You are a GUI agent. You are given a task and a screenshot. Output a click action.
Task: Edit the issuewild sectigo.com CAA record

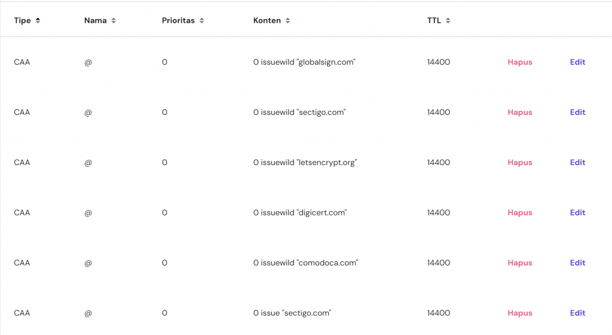click(577, 112)
